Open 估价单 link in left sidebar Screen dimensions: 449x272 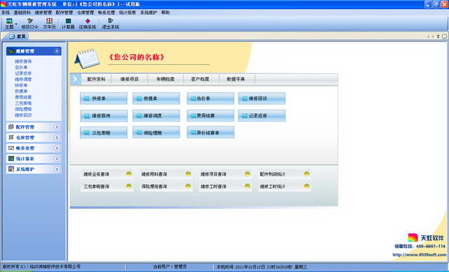(x=21, y=67)
